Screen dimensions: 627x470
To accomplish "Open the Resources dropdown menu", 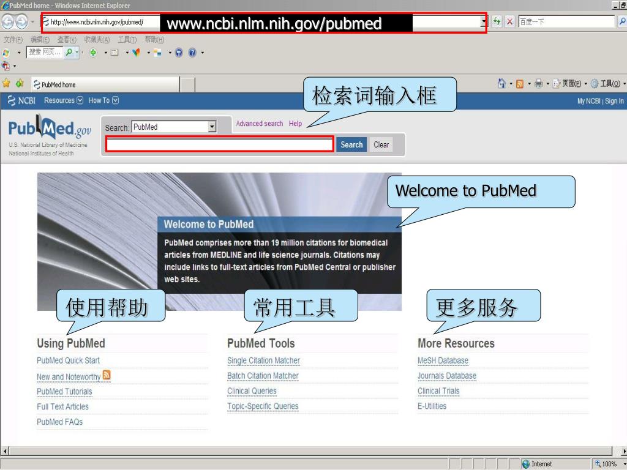I will (x=63, y=100).
